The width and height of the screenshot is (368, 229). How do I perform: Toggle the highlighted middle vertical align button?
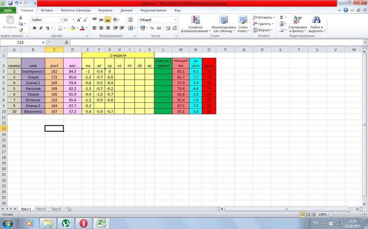(108, 20)
